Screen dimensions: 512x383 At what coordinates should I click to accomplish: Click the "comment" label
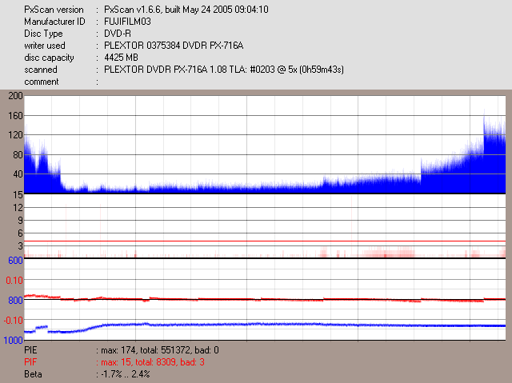click(x=42, y=82)
